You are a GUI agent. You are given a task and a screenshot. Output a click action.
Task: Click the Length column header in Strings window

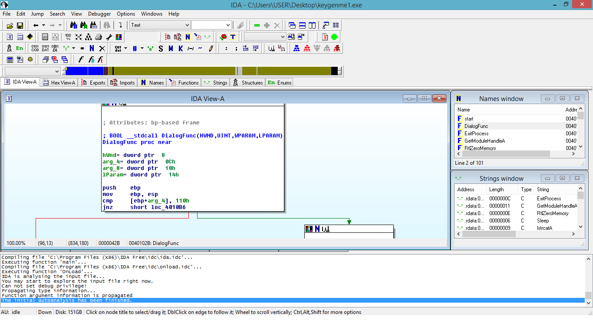click(x=503, y=189)
